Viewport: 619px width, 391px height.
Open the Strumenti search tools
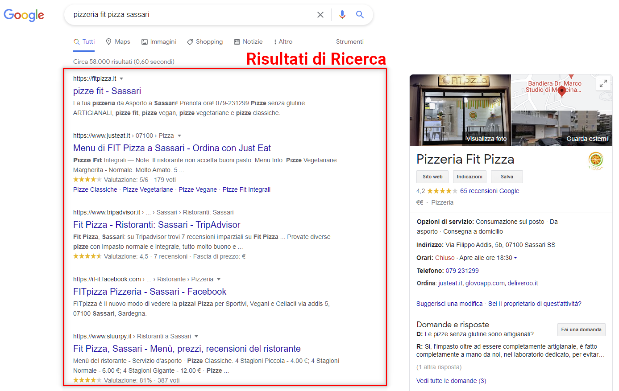click(350, 41)
